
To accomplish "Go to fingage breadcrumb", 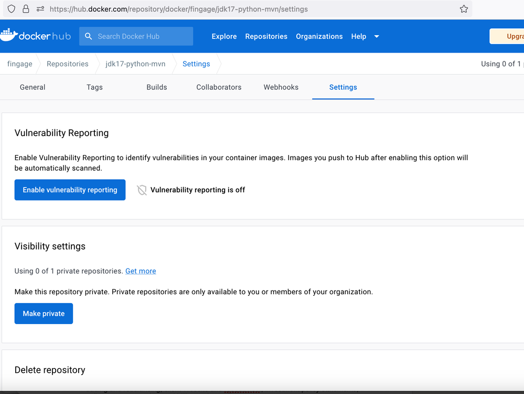I will [20, 64].
